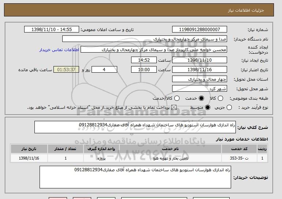Click the buyer organization name field
Image resolution: width=282 pixels, height=199 pixels.
tap(145, 39)
